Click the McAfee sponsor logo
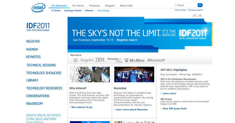235x123 pixels. pos(135,60)
